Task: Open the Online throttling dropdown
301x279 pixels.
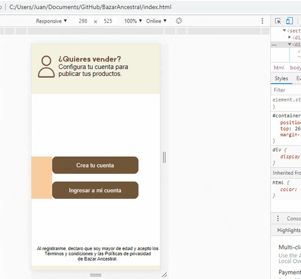Action: pos(156,21)
